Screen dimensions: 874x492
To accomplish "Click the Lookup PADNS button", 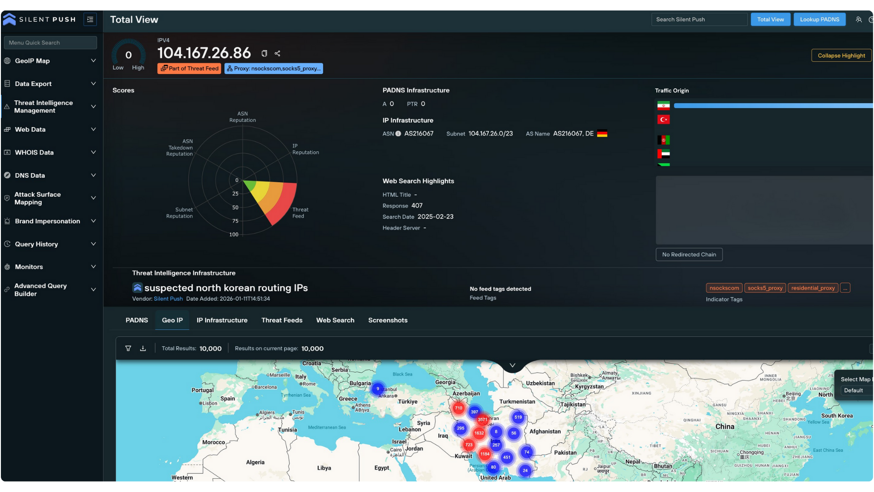I will 819,20.
